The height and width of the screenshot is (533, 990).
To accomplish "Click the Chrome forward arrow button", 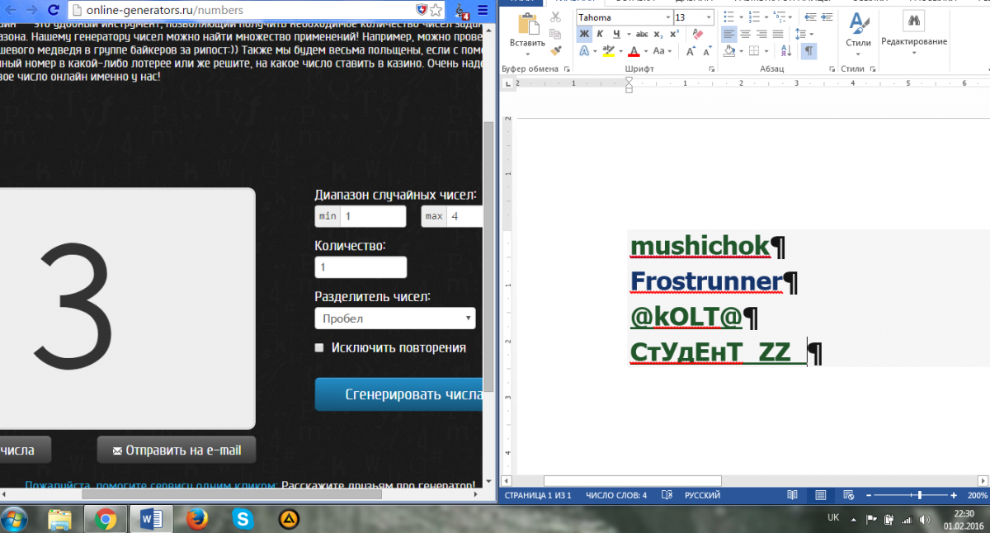I will [31, 11].
